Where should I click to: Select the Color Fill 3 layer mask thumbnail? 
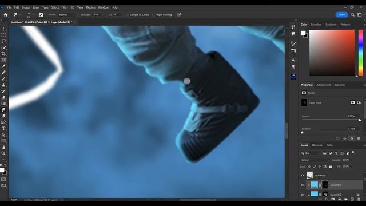tap(325, 185)
